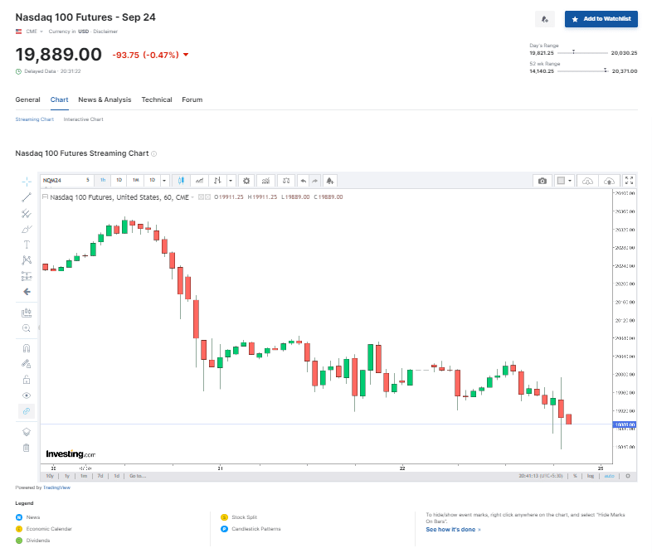Click info icon beside Streaming Chart heading
The height and width of the screenshot is (553, 652).
[x=153, y=153]
